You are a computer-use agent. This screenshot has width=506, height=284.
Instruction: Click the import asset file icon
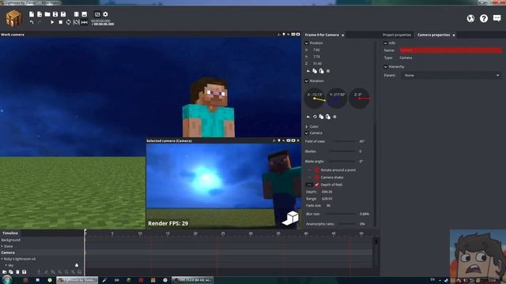coord(40,14)
